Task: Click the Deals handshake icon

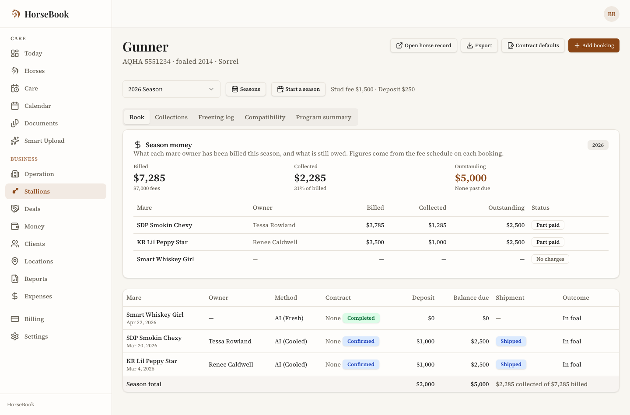Action: click(x=15, y=209)
